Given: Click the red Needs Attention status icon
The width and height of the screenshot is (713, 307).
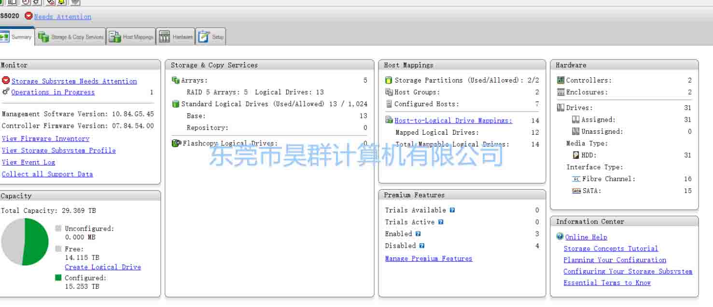Looking at the screenshot, I should pos(28,16).
